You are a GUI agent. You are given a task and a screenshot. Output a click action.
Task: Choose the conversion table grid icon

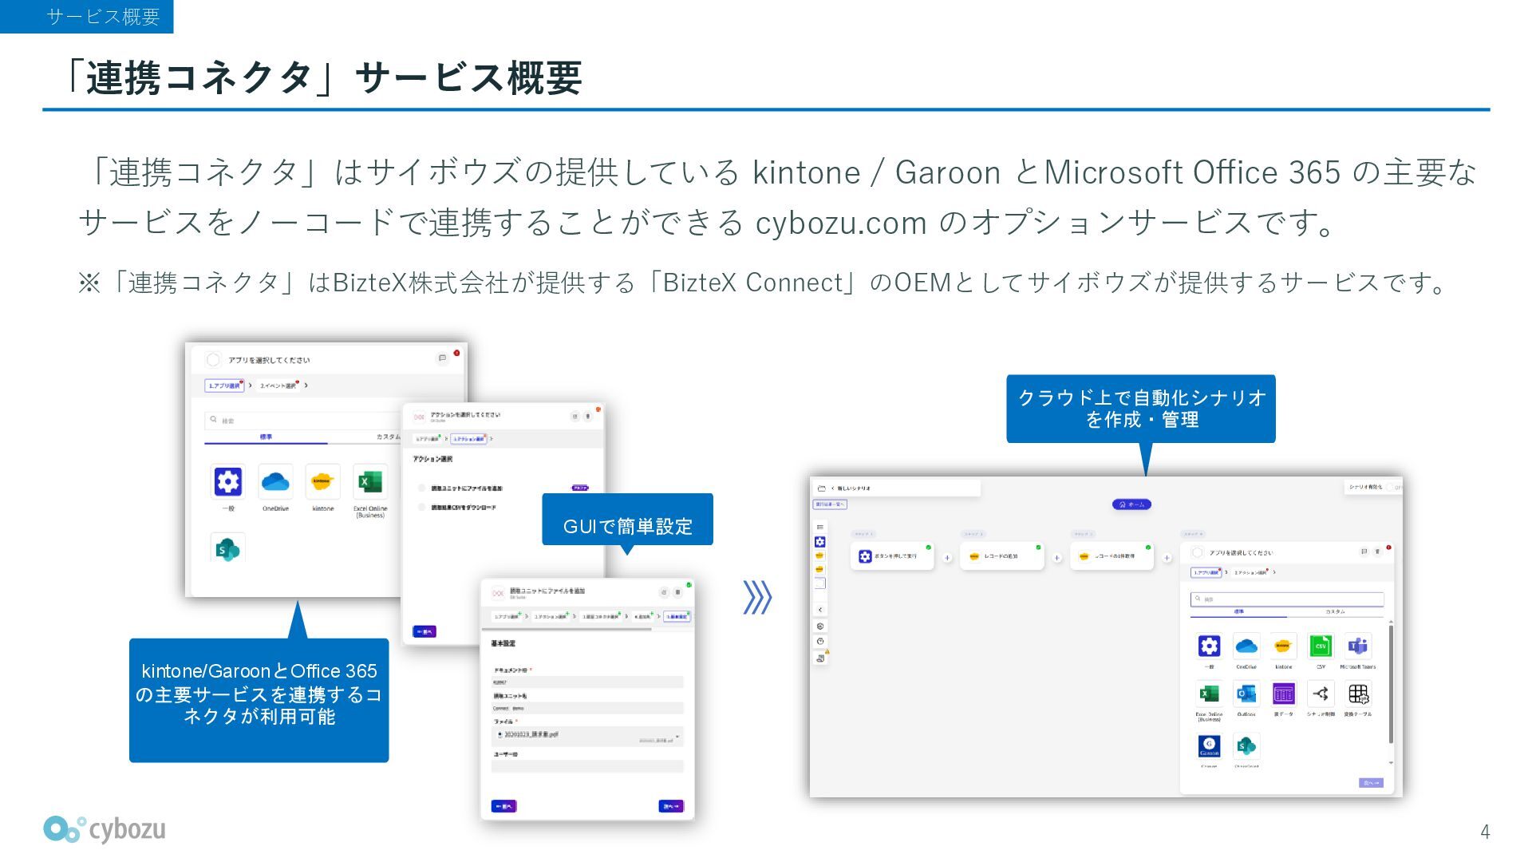[1357, 694]
